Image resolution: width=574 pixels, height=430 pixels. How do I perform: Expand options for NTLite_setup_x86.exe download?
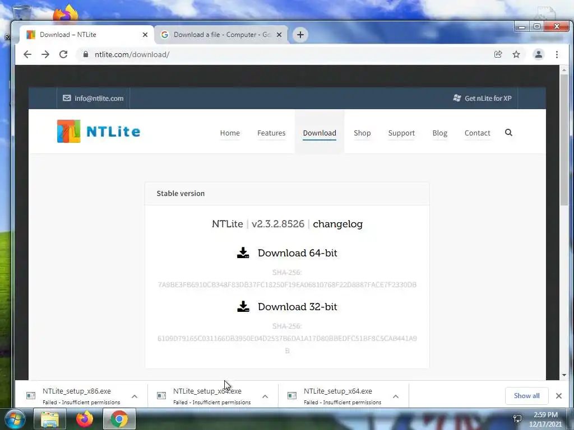pos(135,396)
